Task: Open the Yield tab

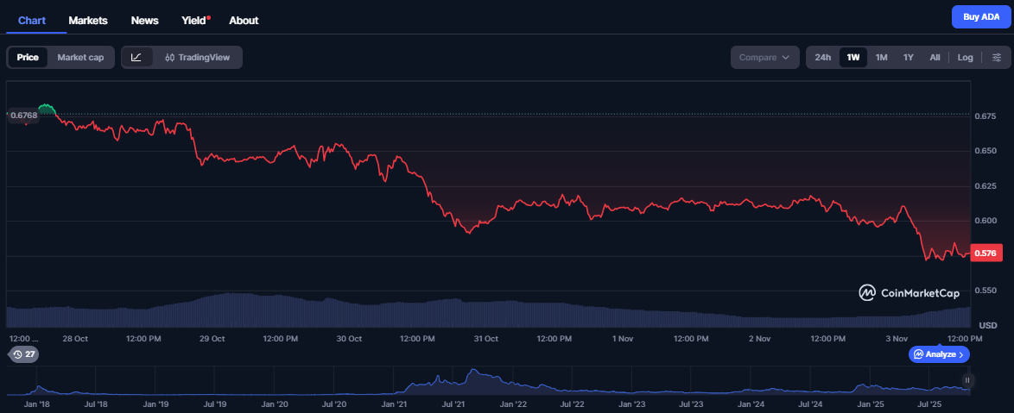Action: pyautogui.click(x=194, y=20)
